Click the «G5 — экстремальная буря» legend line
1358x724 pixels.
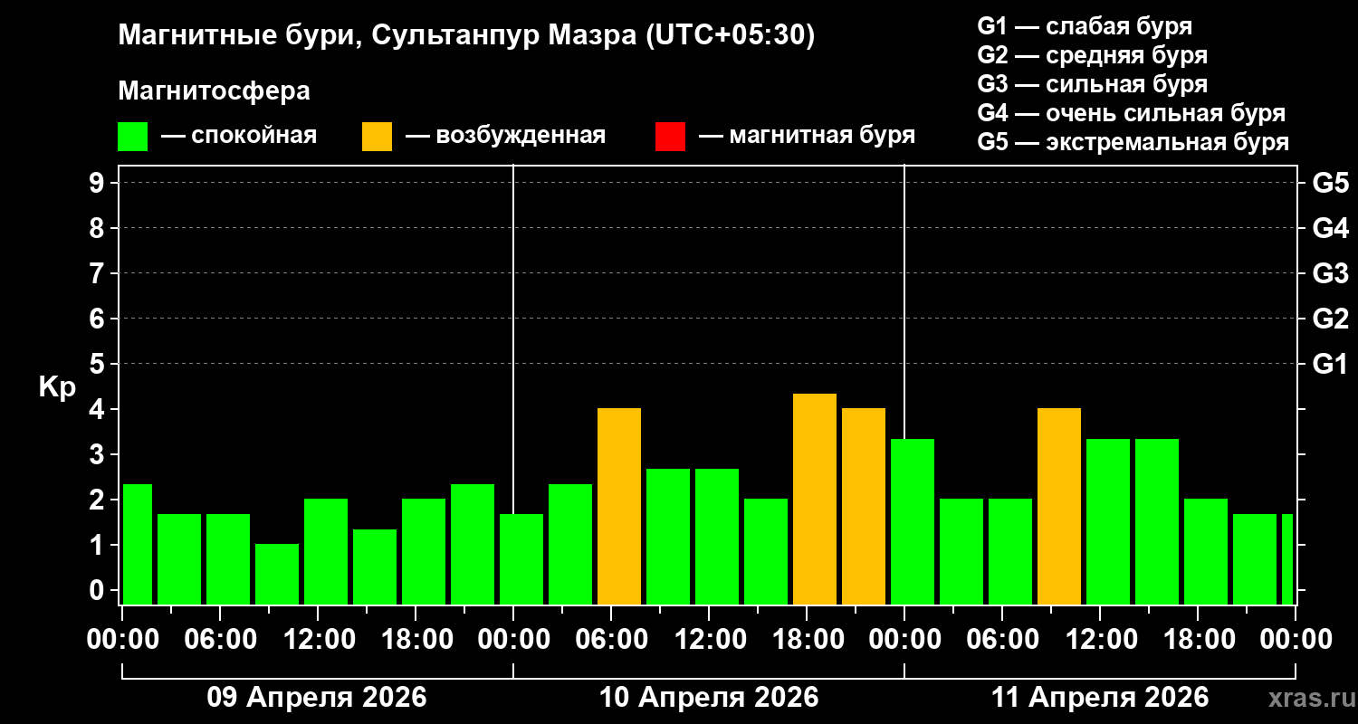click(x=1133, y=143)
